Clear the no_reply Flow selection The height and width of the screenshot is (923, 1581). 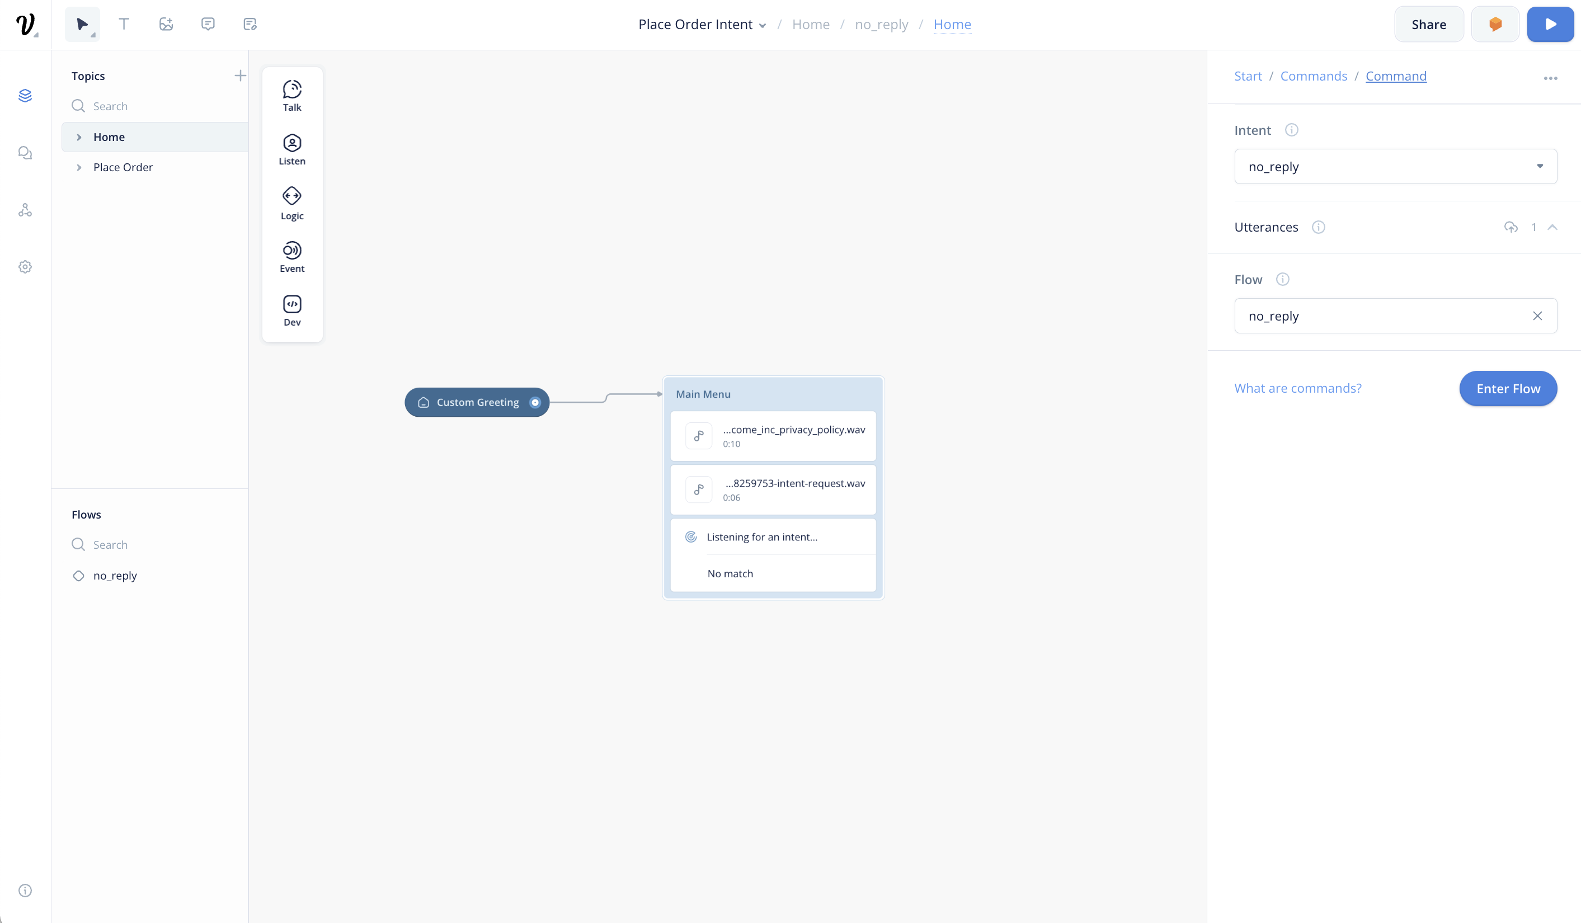(1537, 315)
